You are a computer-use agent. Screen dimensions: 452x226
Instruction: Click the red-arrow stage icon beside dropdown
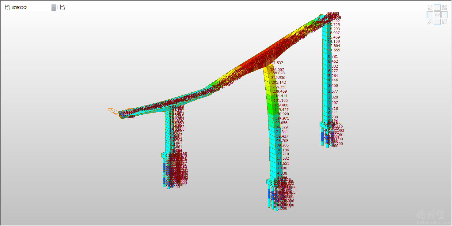63,7
